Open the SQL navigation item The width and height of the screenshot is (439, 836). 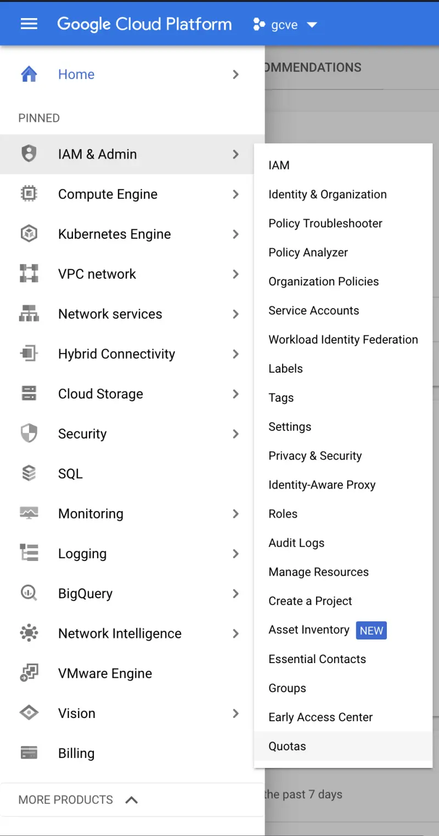coord(70,474)
